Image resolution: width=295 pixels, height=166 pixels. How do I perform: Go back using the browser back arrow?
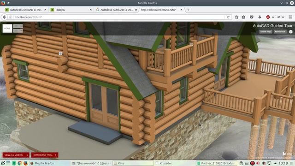pos(4,17)
